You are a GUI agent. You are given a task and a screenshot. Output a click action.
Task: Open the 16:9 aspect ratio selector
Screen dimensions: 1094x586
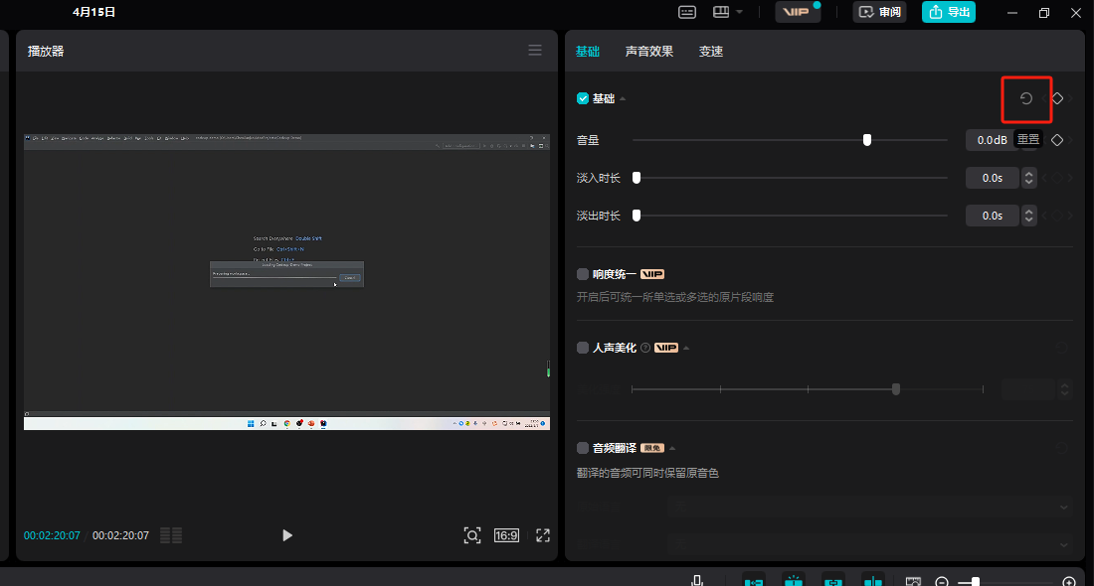506,535
